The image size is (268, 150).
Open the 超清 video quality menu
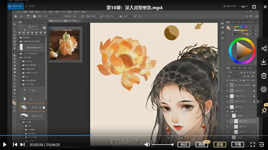(x=220, y=145)
